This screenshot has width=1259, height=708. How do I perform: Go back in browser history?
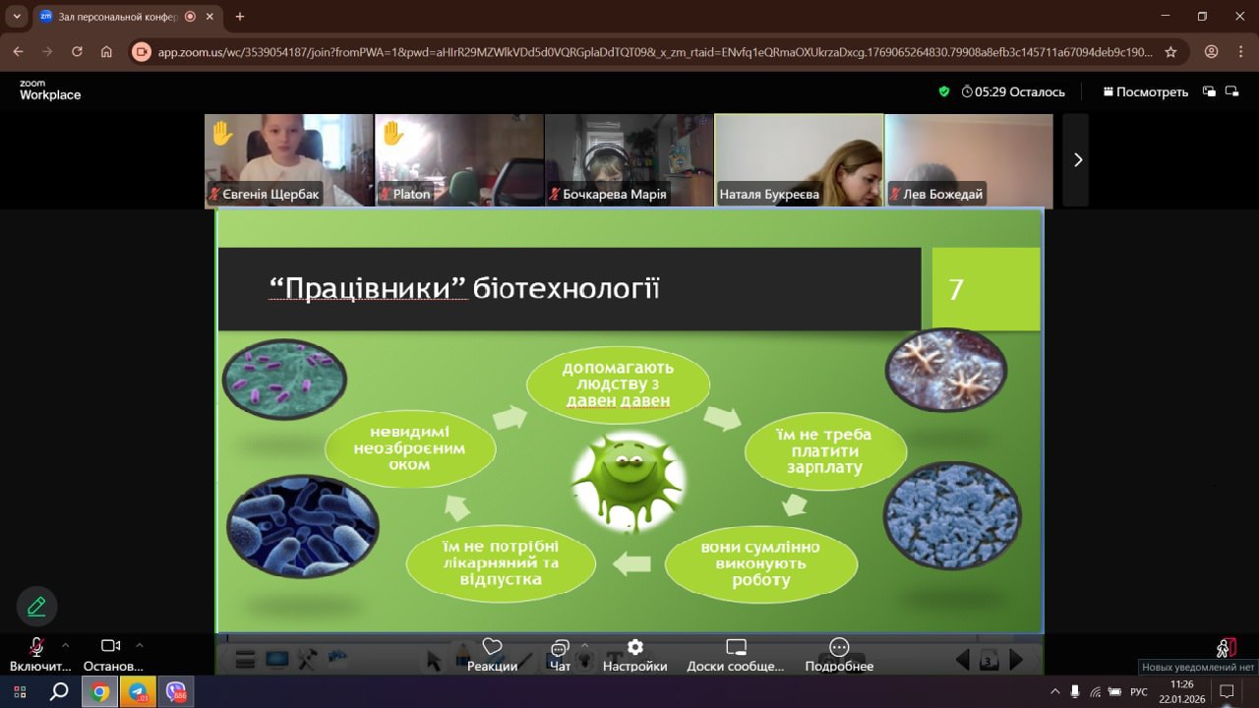click(18, 52)
